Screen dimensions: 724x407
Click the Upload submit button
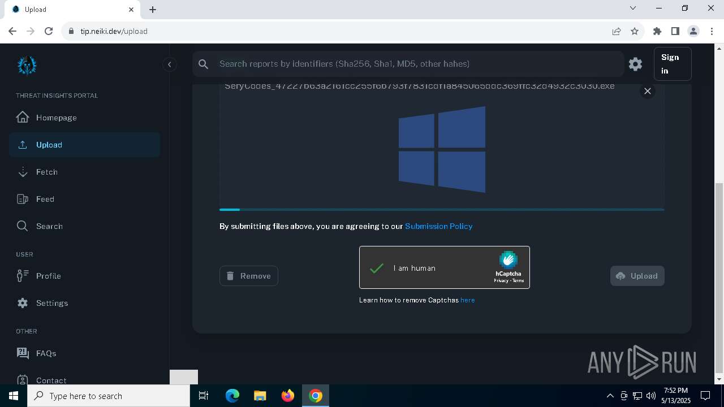coord(637,276)
